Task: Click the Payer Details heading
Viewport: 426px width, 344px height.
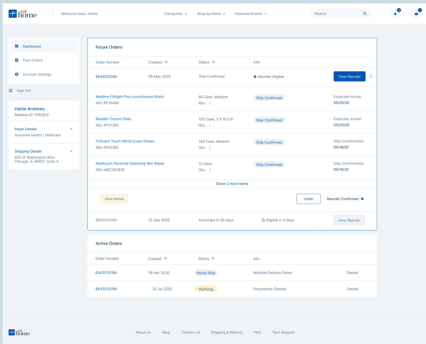Action: pyautogui.click(x=26, y=129)
